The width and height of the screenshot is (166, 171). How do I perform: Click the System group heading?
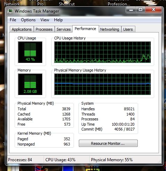coord(88,103)
